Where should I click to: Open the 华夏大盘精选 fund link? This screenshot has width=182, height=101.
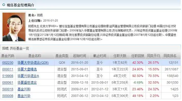point(27,69)
